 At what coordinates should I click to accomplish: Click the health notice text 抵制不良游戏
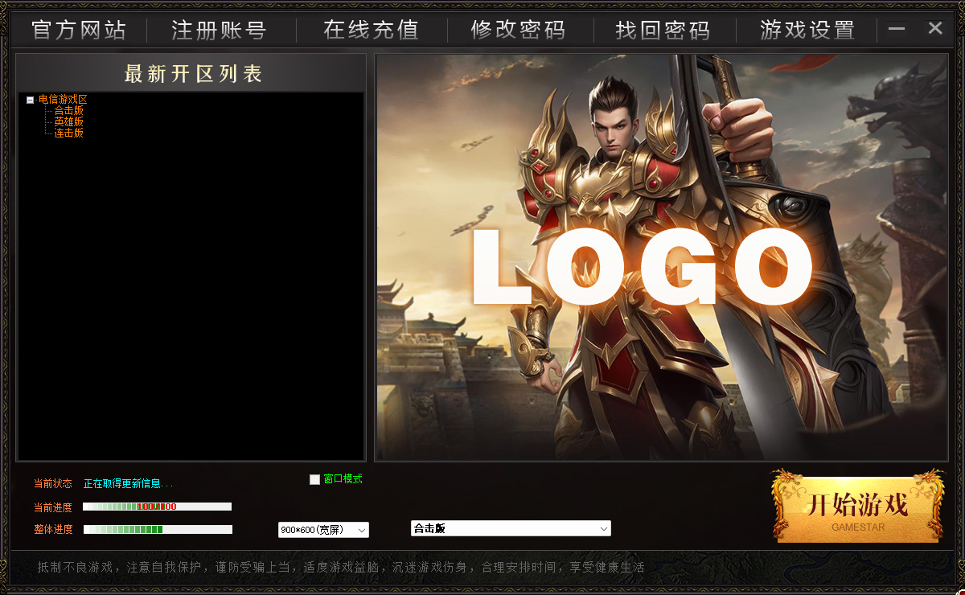(76, 567)
